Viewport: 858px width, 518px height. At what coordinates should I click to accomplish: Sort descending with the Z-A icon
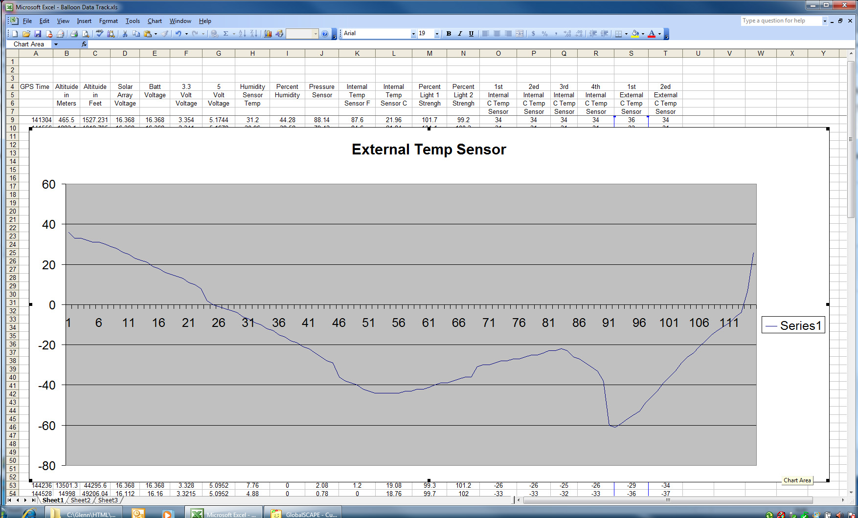click(254, 34)
